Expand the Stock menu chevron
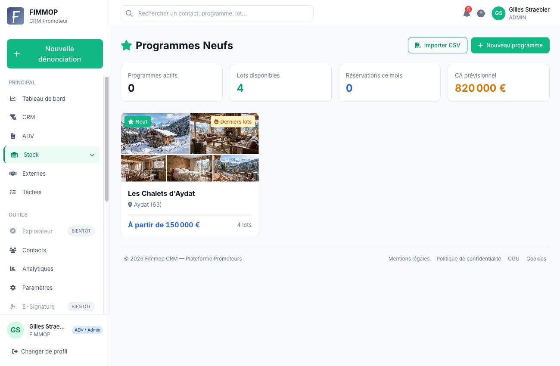560x366 pixels. click(92, 155)
